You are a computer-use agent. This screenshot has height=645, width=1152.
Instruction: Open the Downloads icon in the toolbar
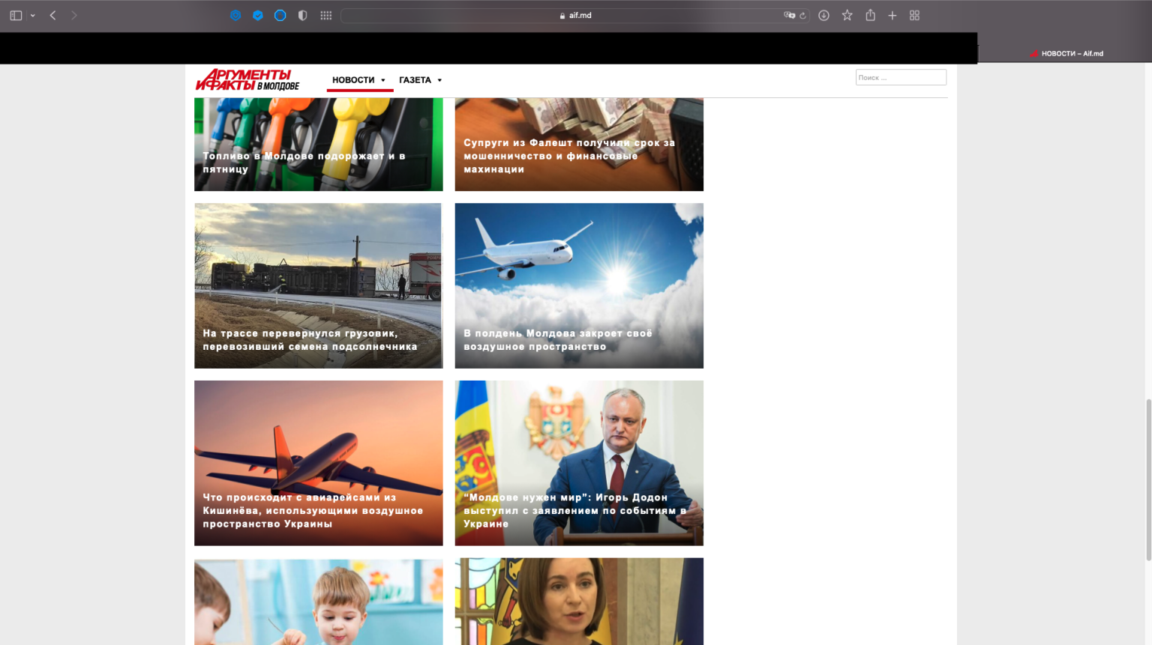tap(823, 15)
